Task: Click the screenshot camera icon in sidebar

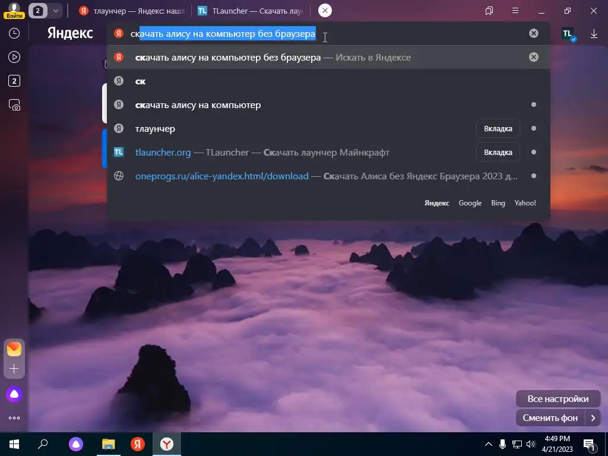Action: pos(14,105)
